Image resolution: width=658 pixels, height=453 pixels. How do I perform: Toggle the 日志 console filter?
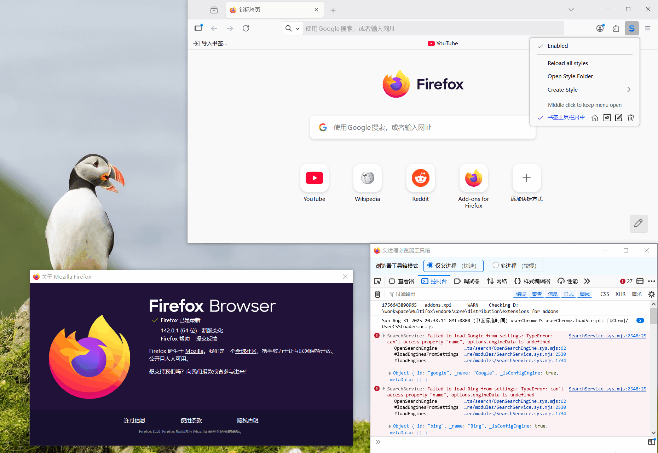point(568,294)
